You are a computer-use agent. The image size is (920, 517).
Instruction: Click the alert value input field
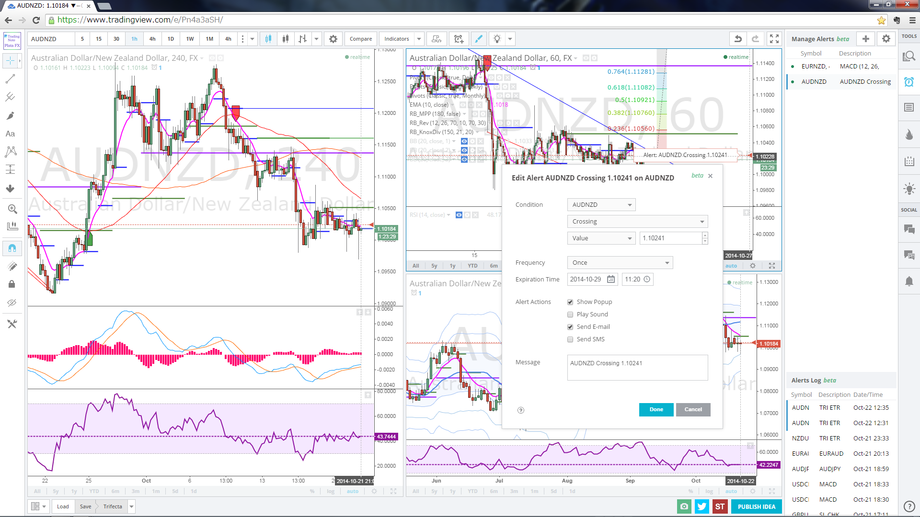(671, 238)
